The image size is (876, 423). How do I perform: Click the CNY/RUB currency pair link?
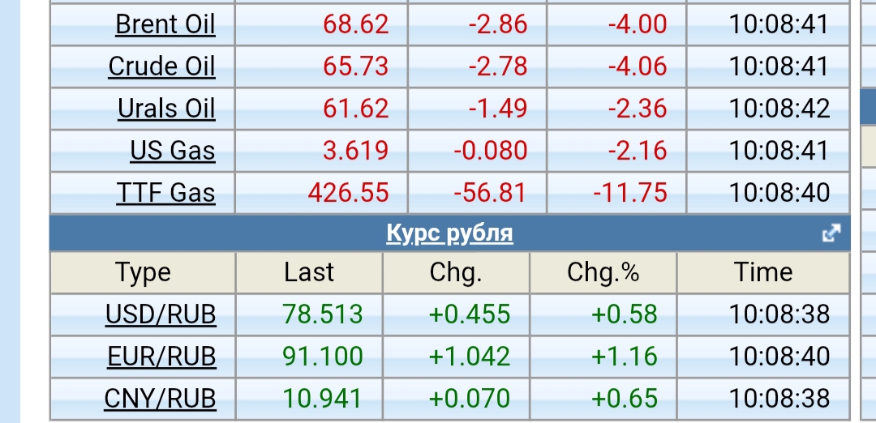[x=161, y=399]
